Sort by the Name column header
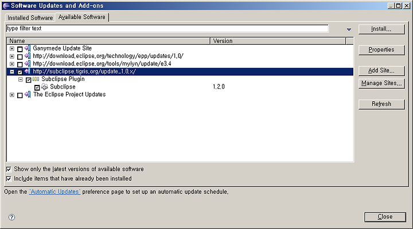 (x=108, y=41)
